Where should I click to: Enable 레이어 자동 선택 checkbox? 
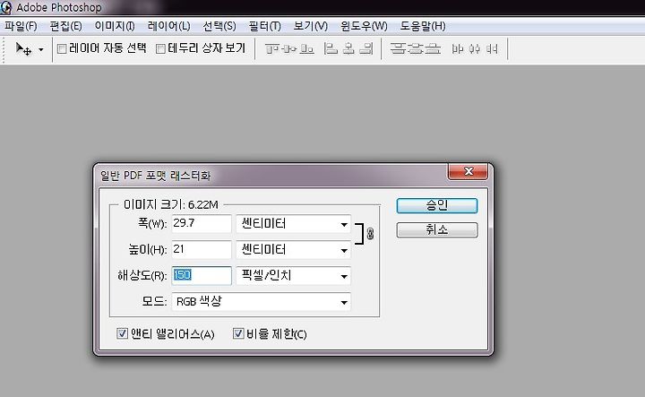tap(62, 49)
